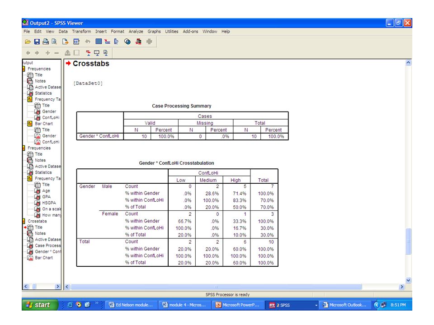
Task: Click the vertical scrollbar thumb in output pane
Action: pyautogui.click(x=408, y=241)
